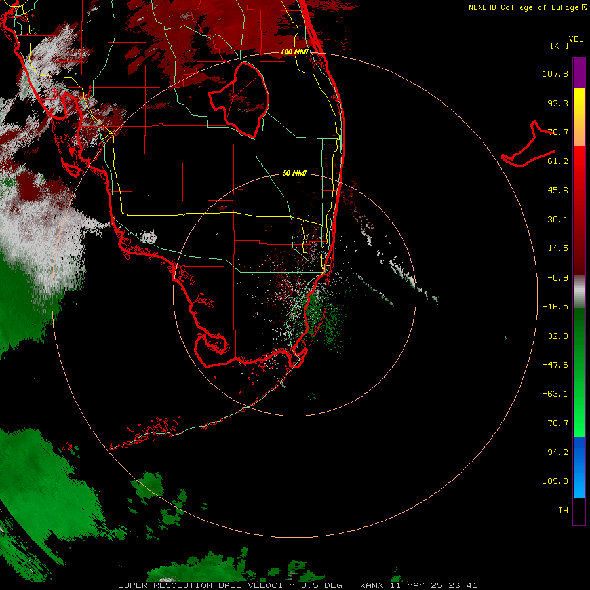The height and width of the screenshot is (590, 590).
Task: Click the [KT] units label
Action: click(560, 45)
